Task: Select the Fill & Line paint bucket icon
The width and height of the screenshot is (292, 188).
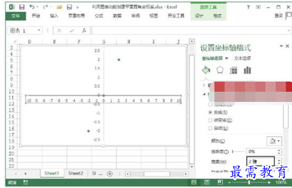Action: [206, 70]
